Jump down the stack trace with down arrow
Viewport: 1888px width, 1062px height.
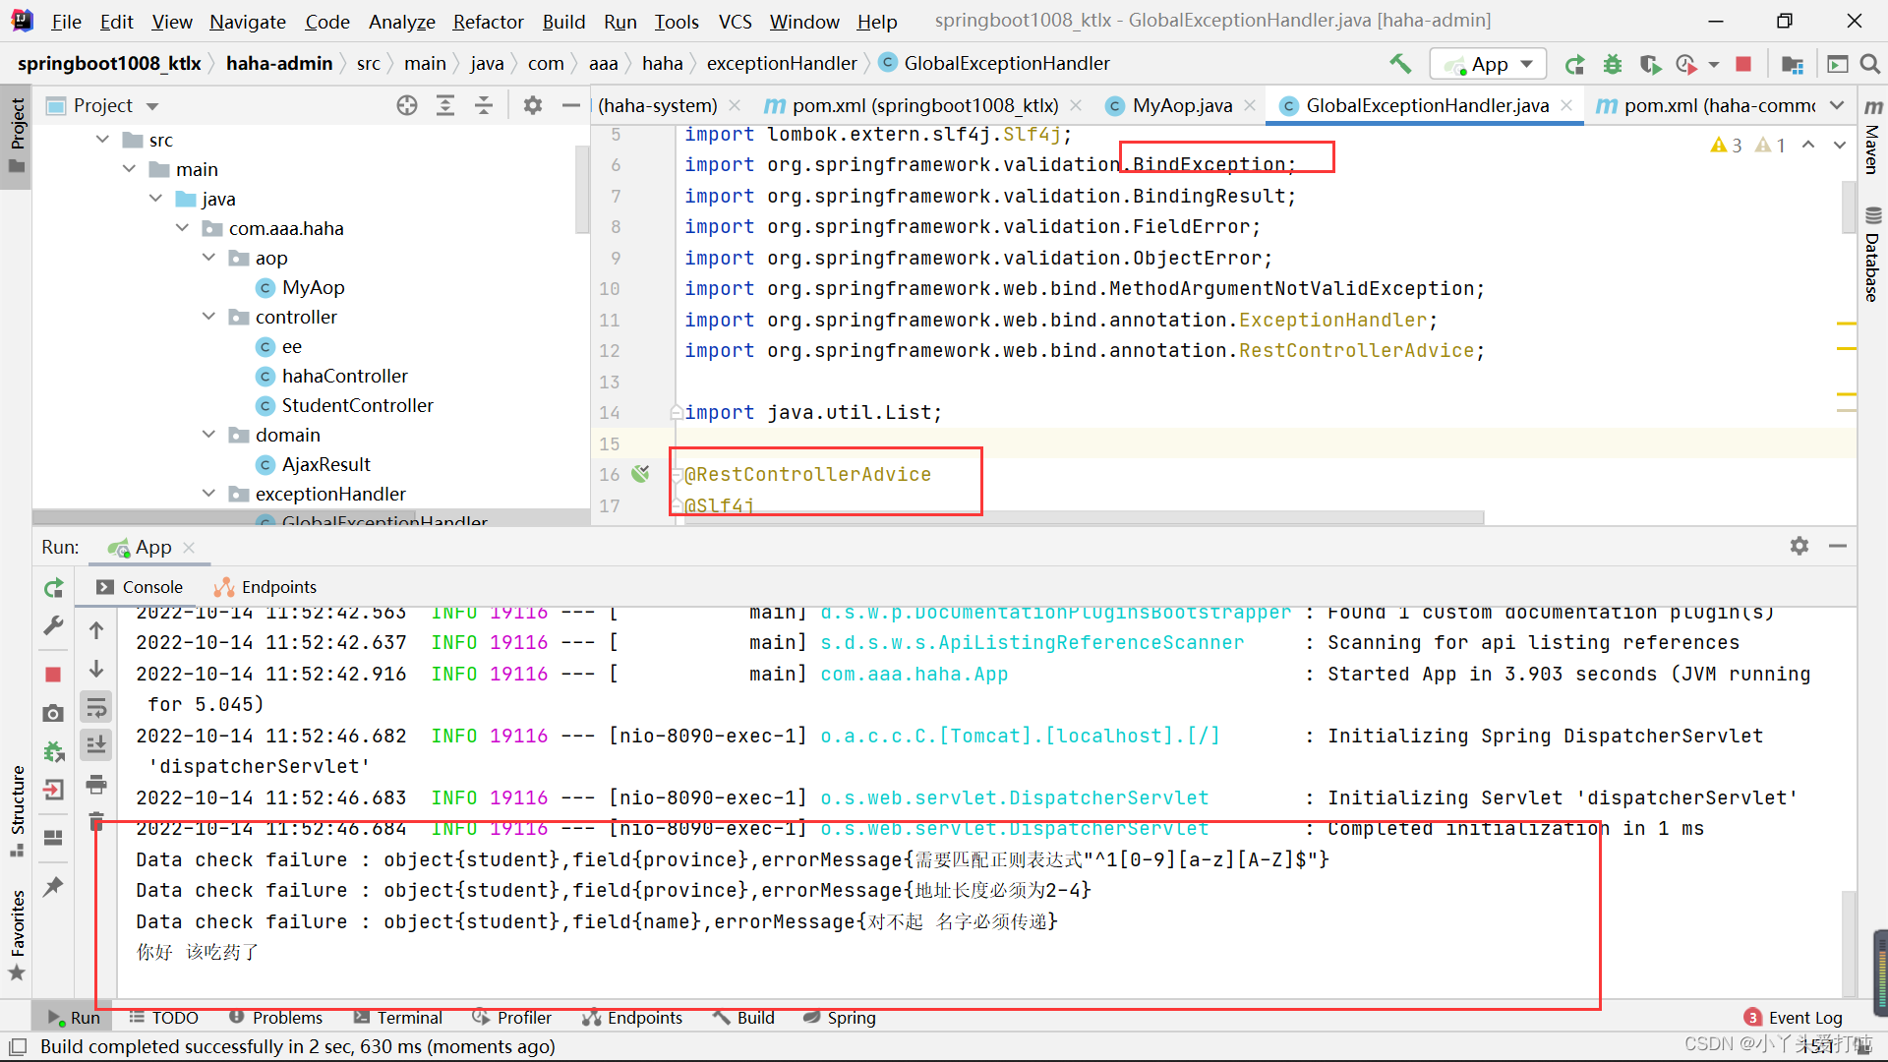pos(96,669)
